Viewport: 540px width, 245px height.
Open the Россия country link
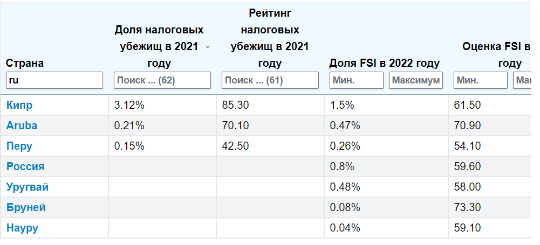tap(25, 166)
